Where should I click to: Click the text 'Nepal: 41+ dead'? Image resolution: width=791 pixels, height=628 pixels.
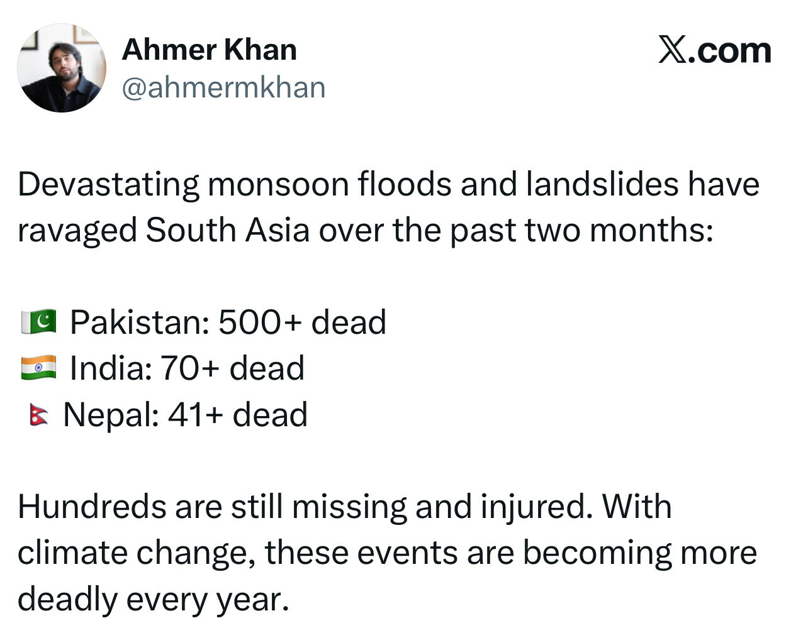click(x=185, y=415)
